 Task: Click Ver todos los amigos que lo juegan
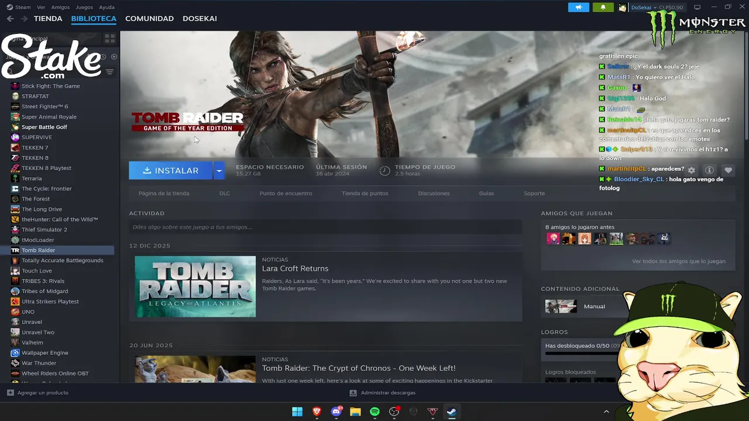[679, 261]
